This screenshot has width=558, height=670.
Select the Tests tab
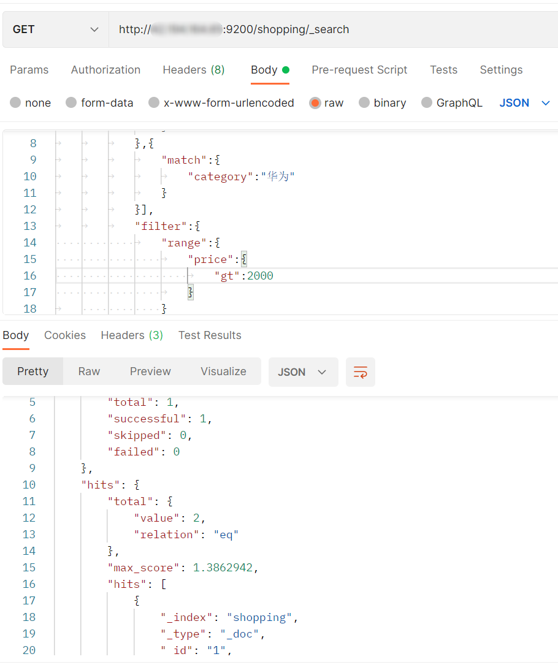443,70
